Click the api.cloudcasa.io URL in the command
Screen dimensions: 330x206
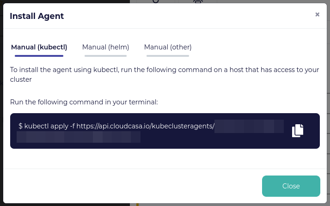pos(146,126)
